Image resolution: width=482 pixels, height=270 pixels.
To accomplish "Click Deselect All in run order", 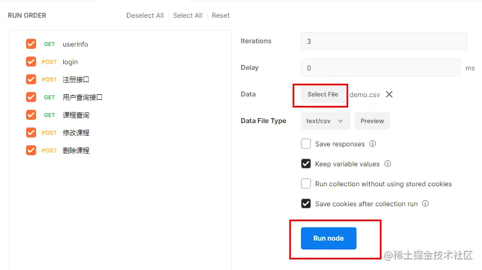I will point(145,16).
